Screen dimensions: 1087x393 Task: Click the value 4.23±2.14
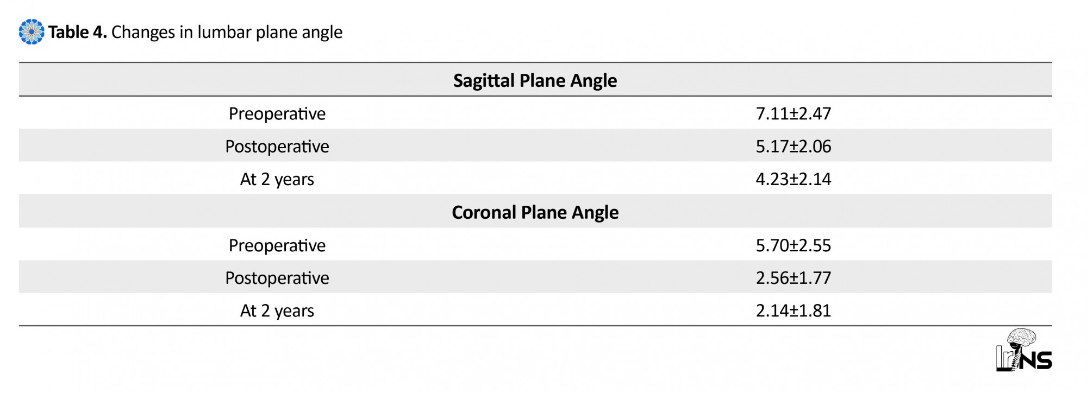pos(794,179)
